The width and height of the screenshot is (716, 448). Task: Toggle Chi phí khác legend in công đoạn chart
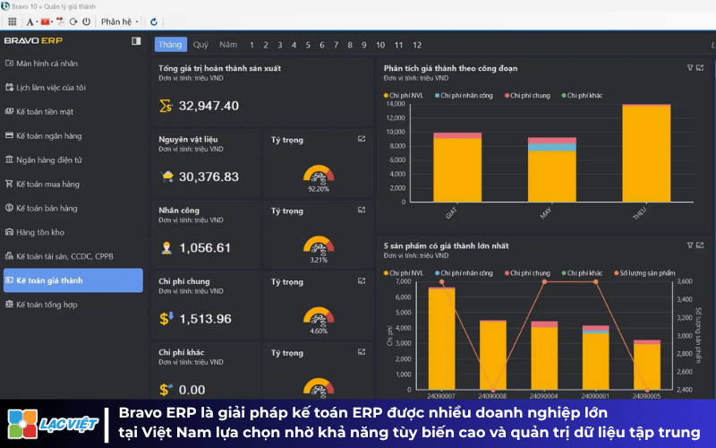583,96
